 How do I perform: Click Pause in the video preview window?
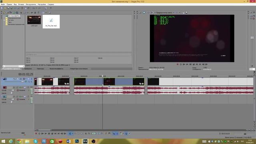click(x=190, y=64)
